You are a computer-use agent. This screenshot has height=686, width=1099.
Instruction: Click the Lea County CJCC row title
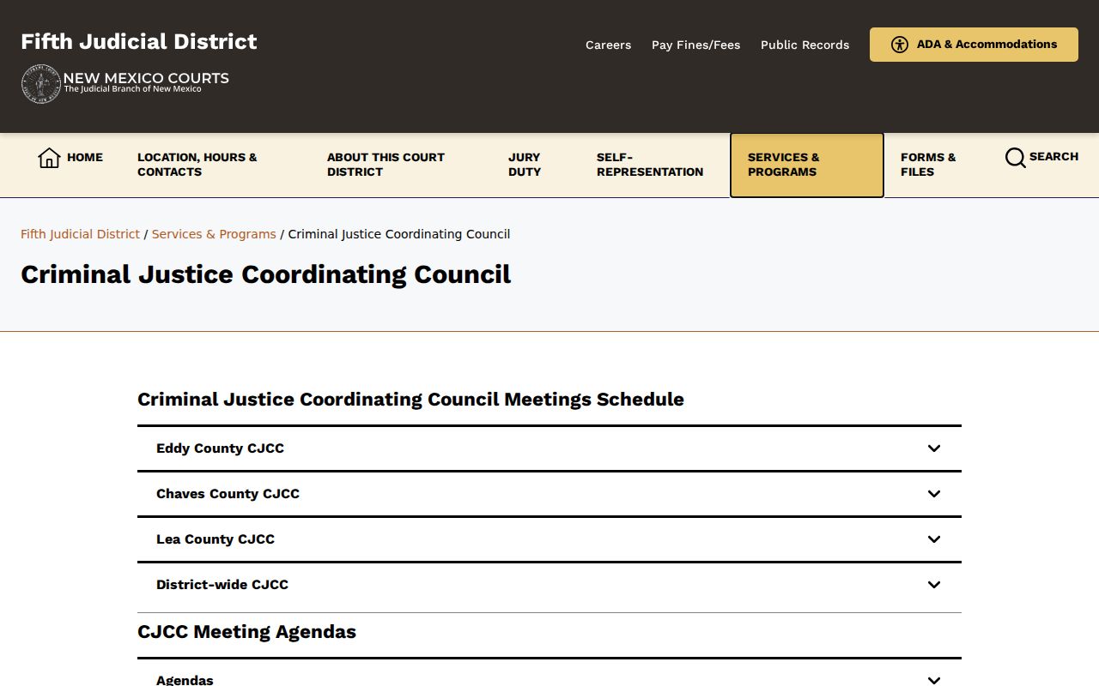216,539
